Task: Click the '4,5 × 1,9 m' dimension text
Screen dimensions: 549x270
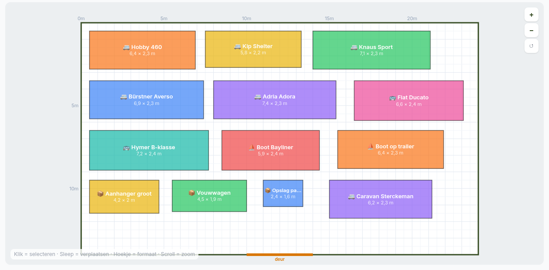Action: click(x=209, y=199)
